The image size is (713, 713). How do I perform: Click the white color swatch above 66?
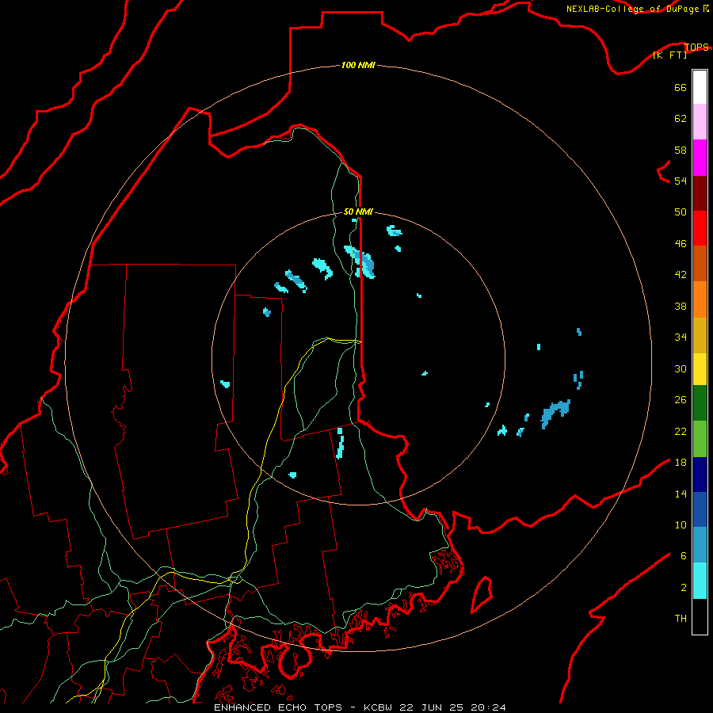[x=700, y=87]
